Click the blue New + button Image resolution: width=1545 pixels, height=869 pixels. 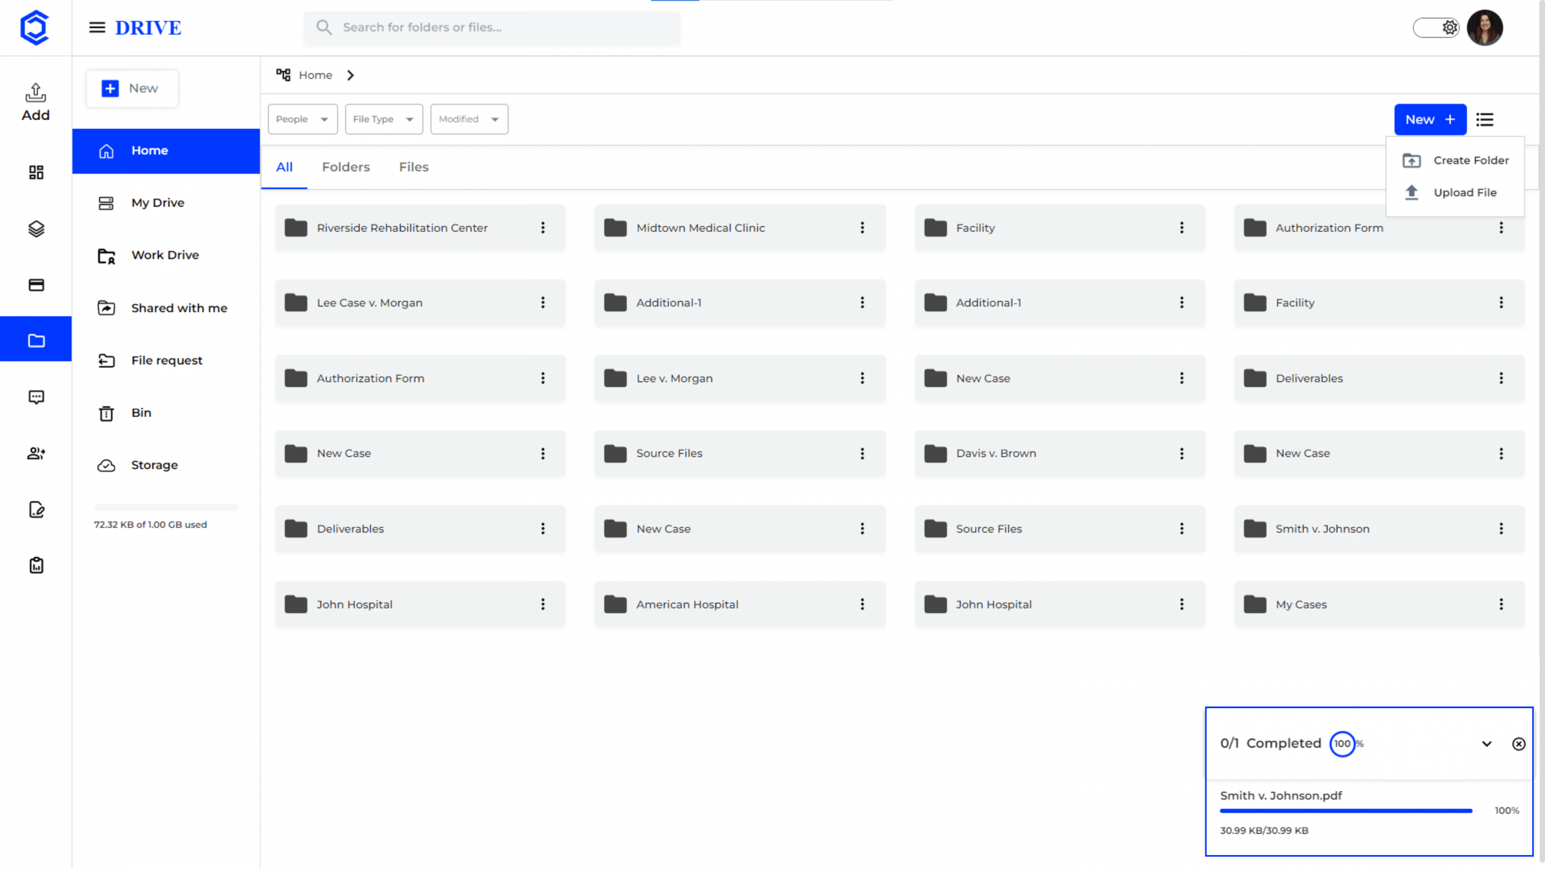point(1430,119)
